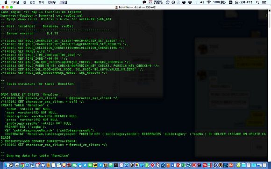This screenshot has width=271, height=169.
Task: Click the memory usage status item
Action: 158,2
